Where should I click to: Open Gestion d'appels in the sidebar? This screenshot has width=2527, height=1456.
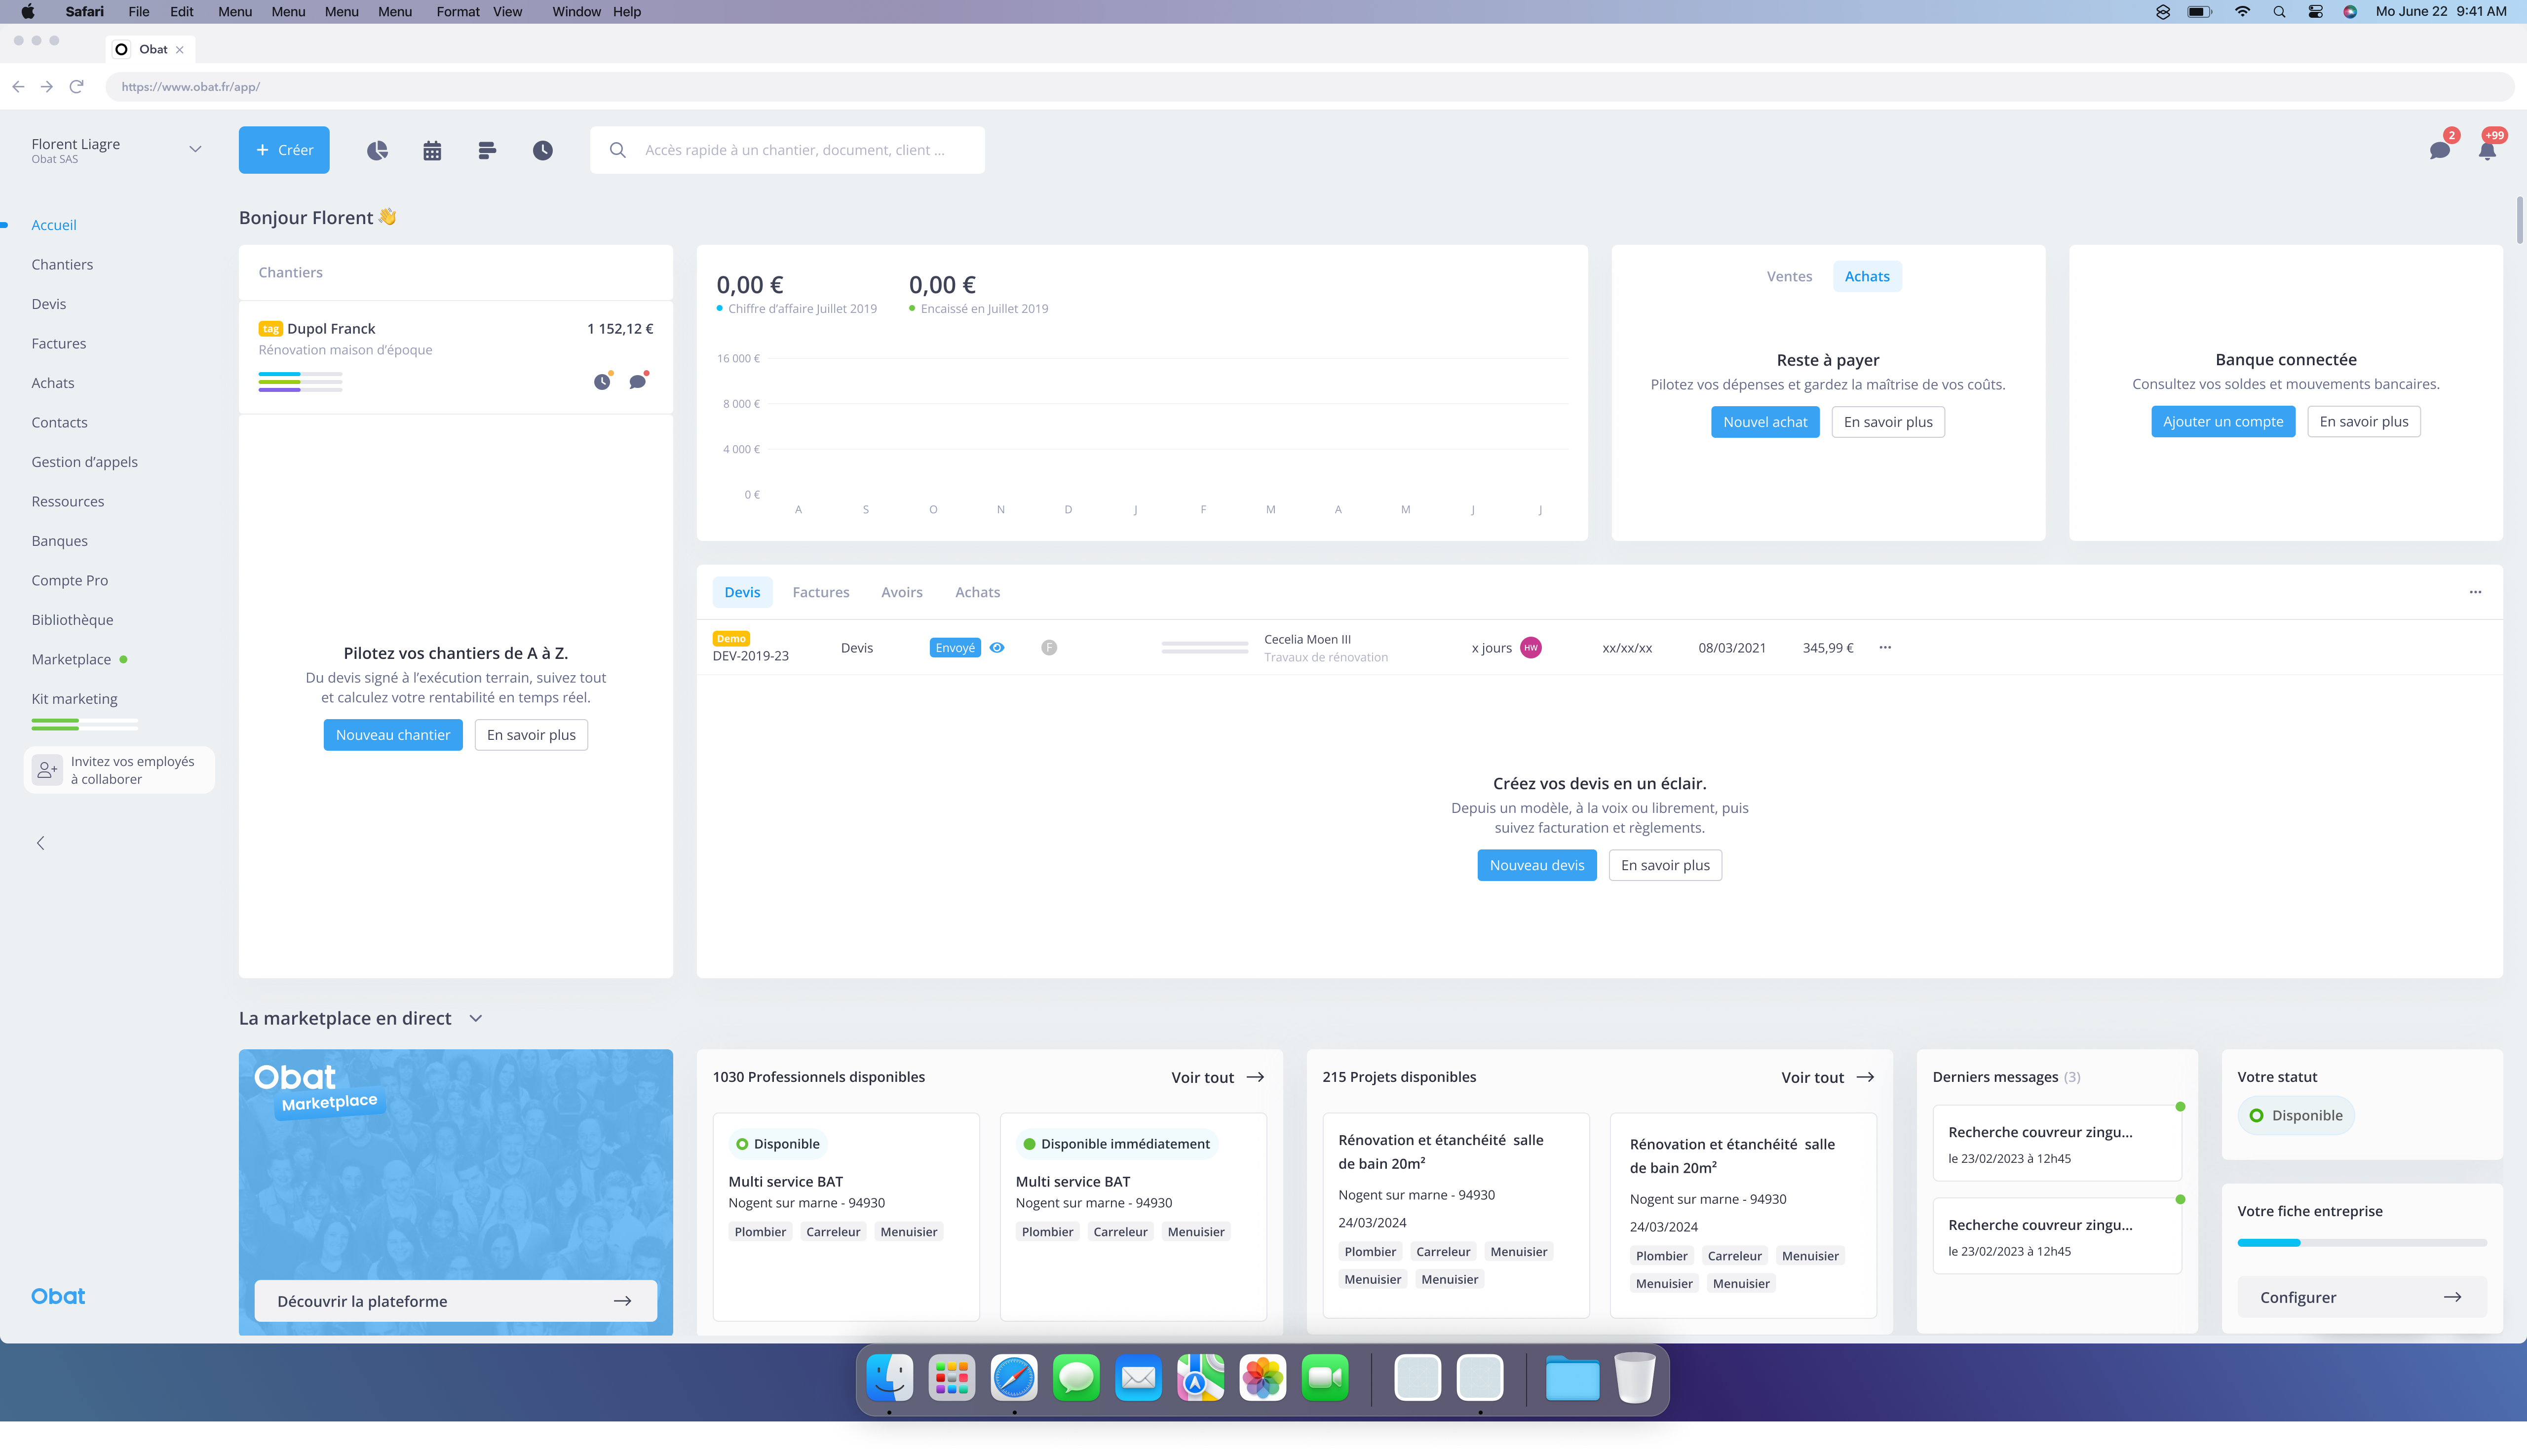[x=84, y=462]
